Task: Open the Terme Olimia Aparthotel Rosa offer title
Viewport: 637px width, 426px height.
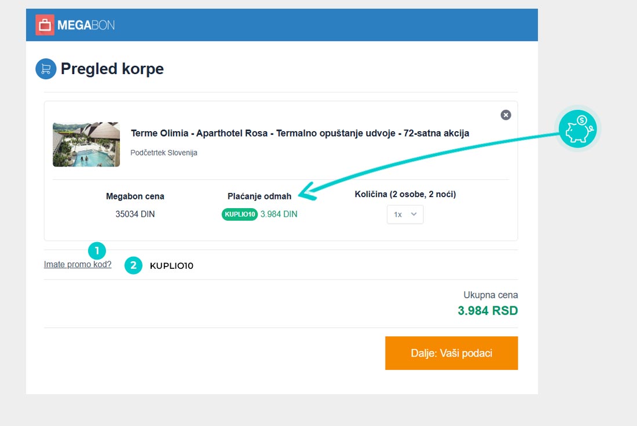Action: pos(299,134)
